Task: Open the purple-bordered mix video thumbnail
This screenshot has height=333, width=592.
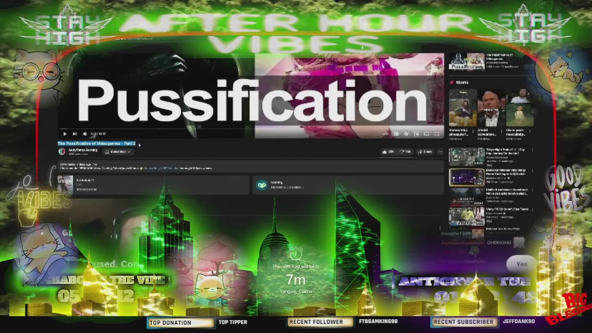Action: [467, 178]
